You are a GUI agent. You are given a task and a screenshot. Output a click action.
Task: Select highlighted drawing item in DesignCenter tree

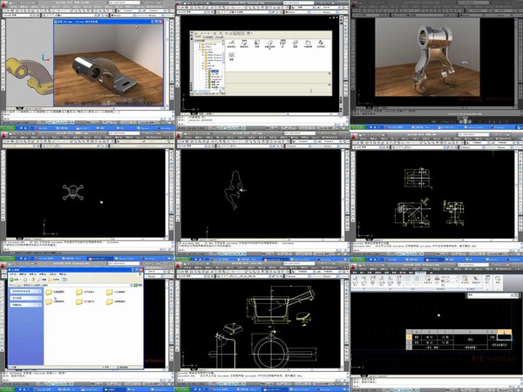point(214,71)
